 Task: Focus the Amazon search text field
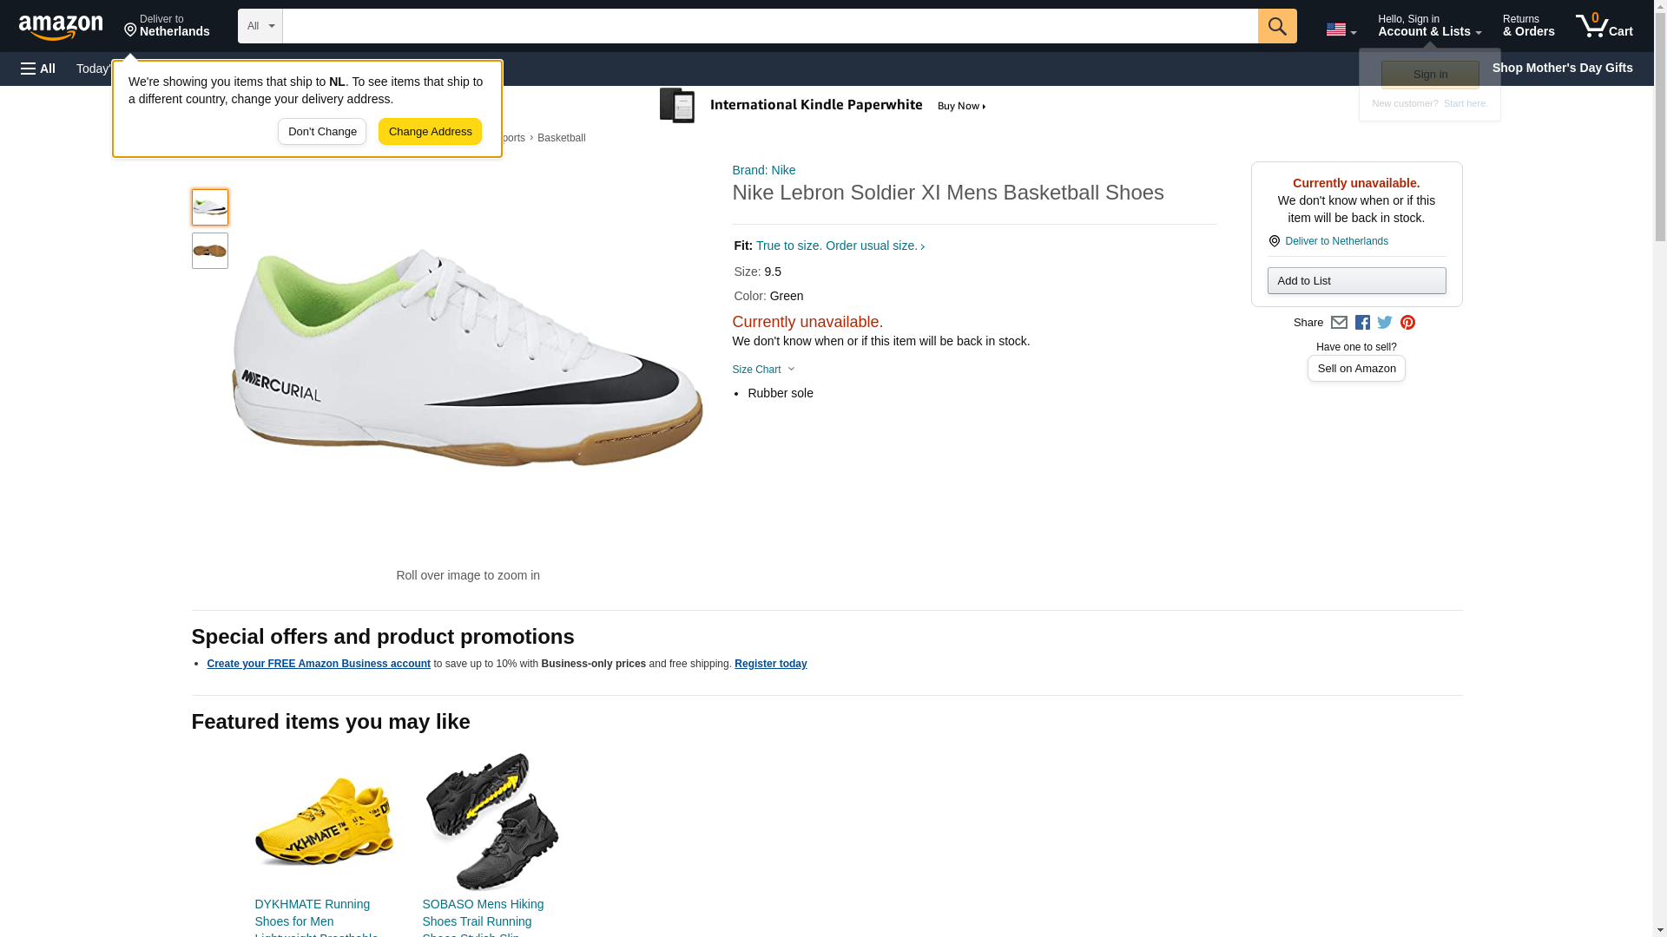click(x=769, y=26)
